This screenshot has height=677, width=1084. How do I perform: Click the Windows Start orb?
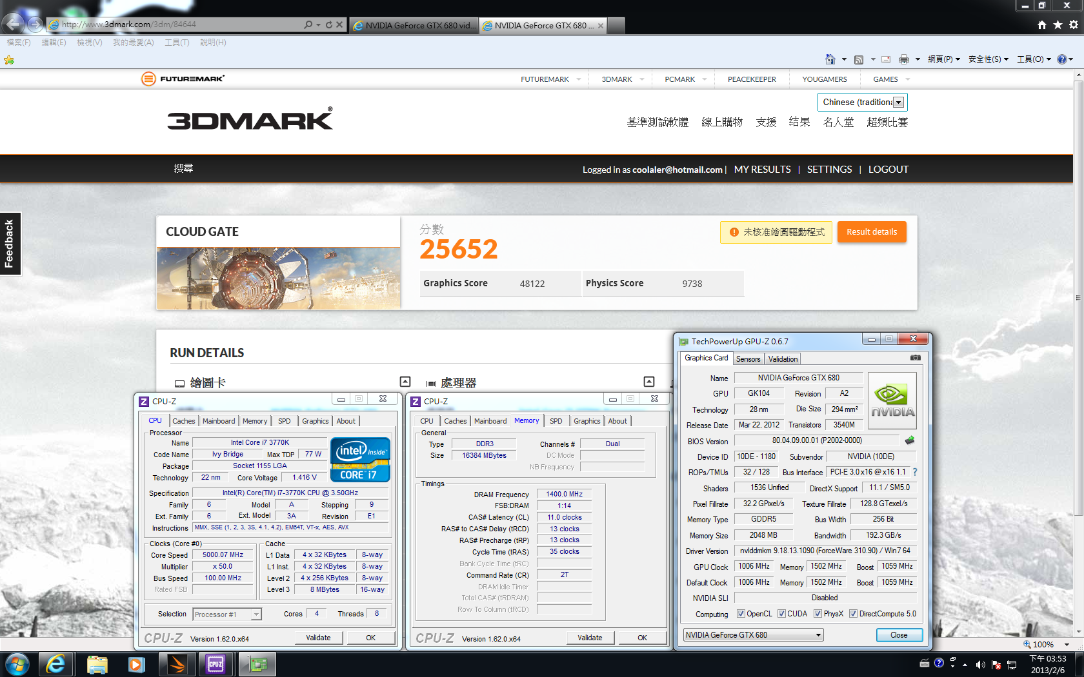pyautogui.click(x=17, y=663)
